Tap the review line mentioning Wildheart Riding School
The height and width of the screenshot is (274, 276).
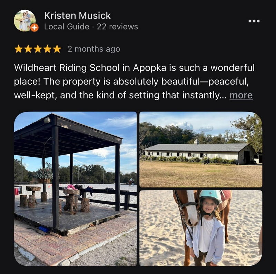click(x=134, y=68)
